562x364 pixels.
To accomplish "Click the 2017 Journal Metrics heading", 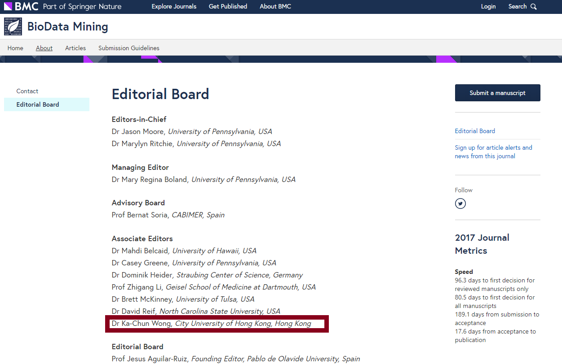I will click(482, 244).
